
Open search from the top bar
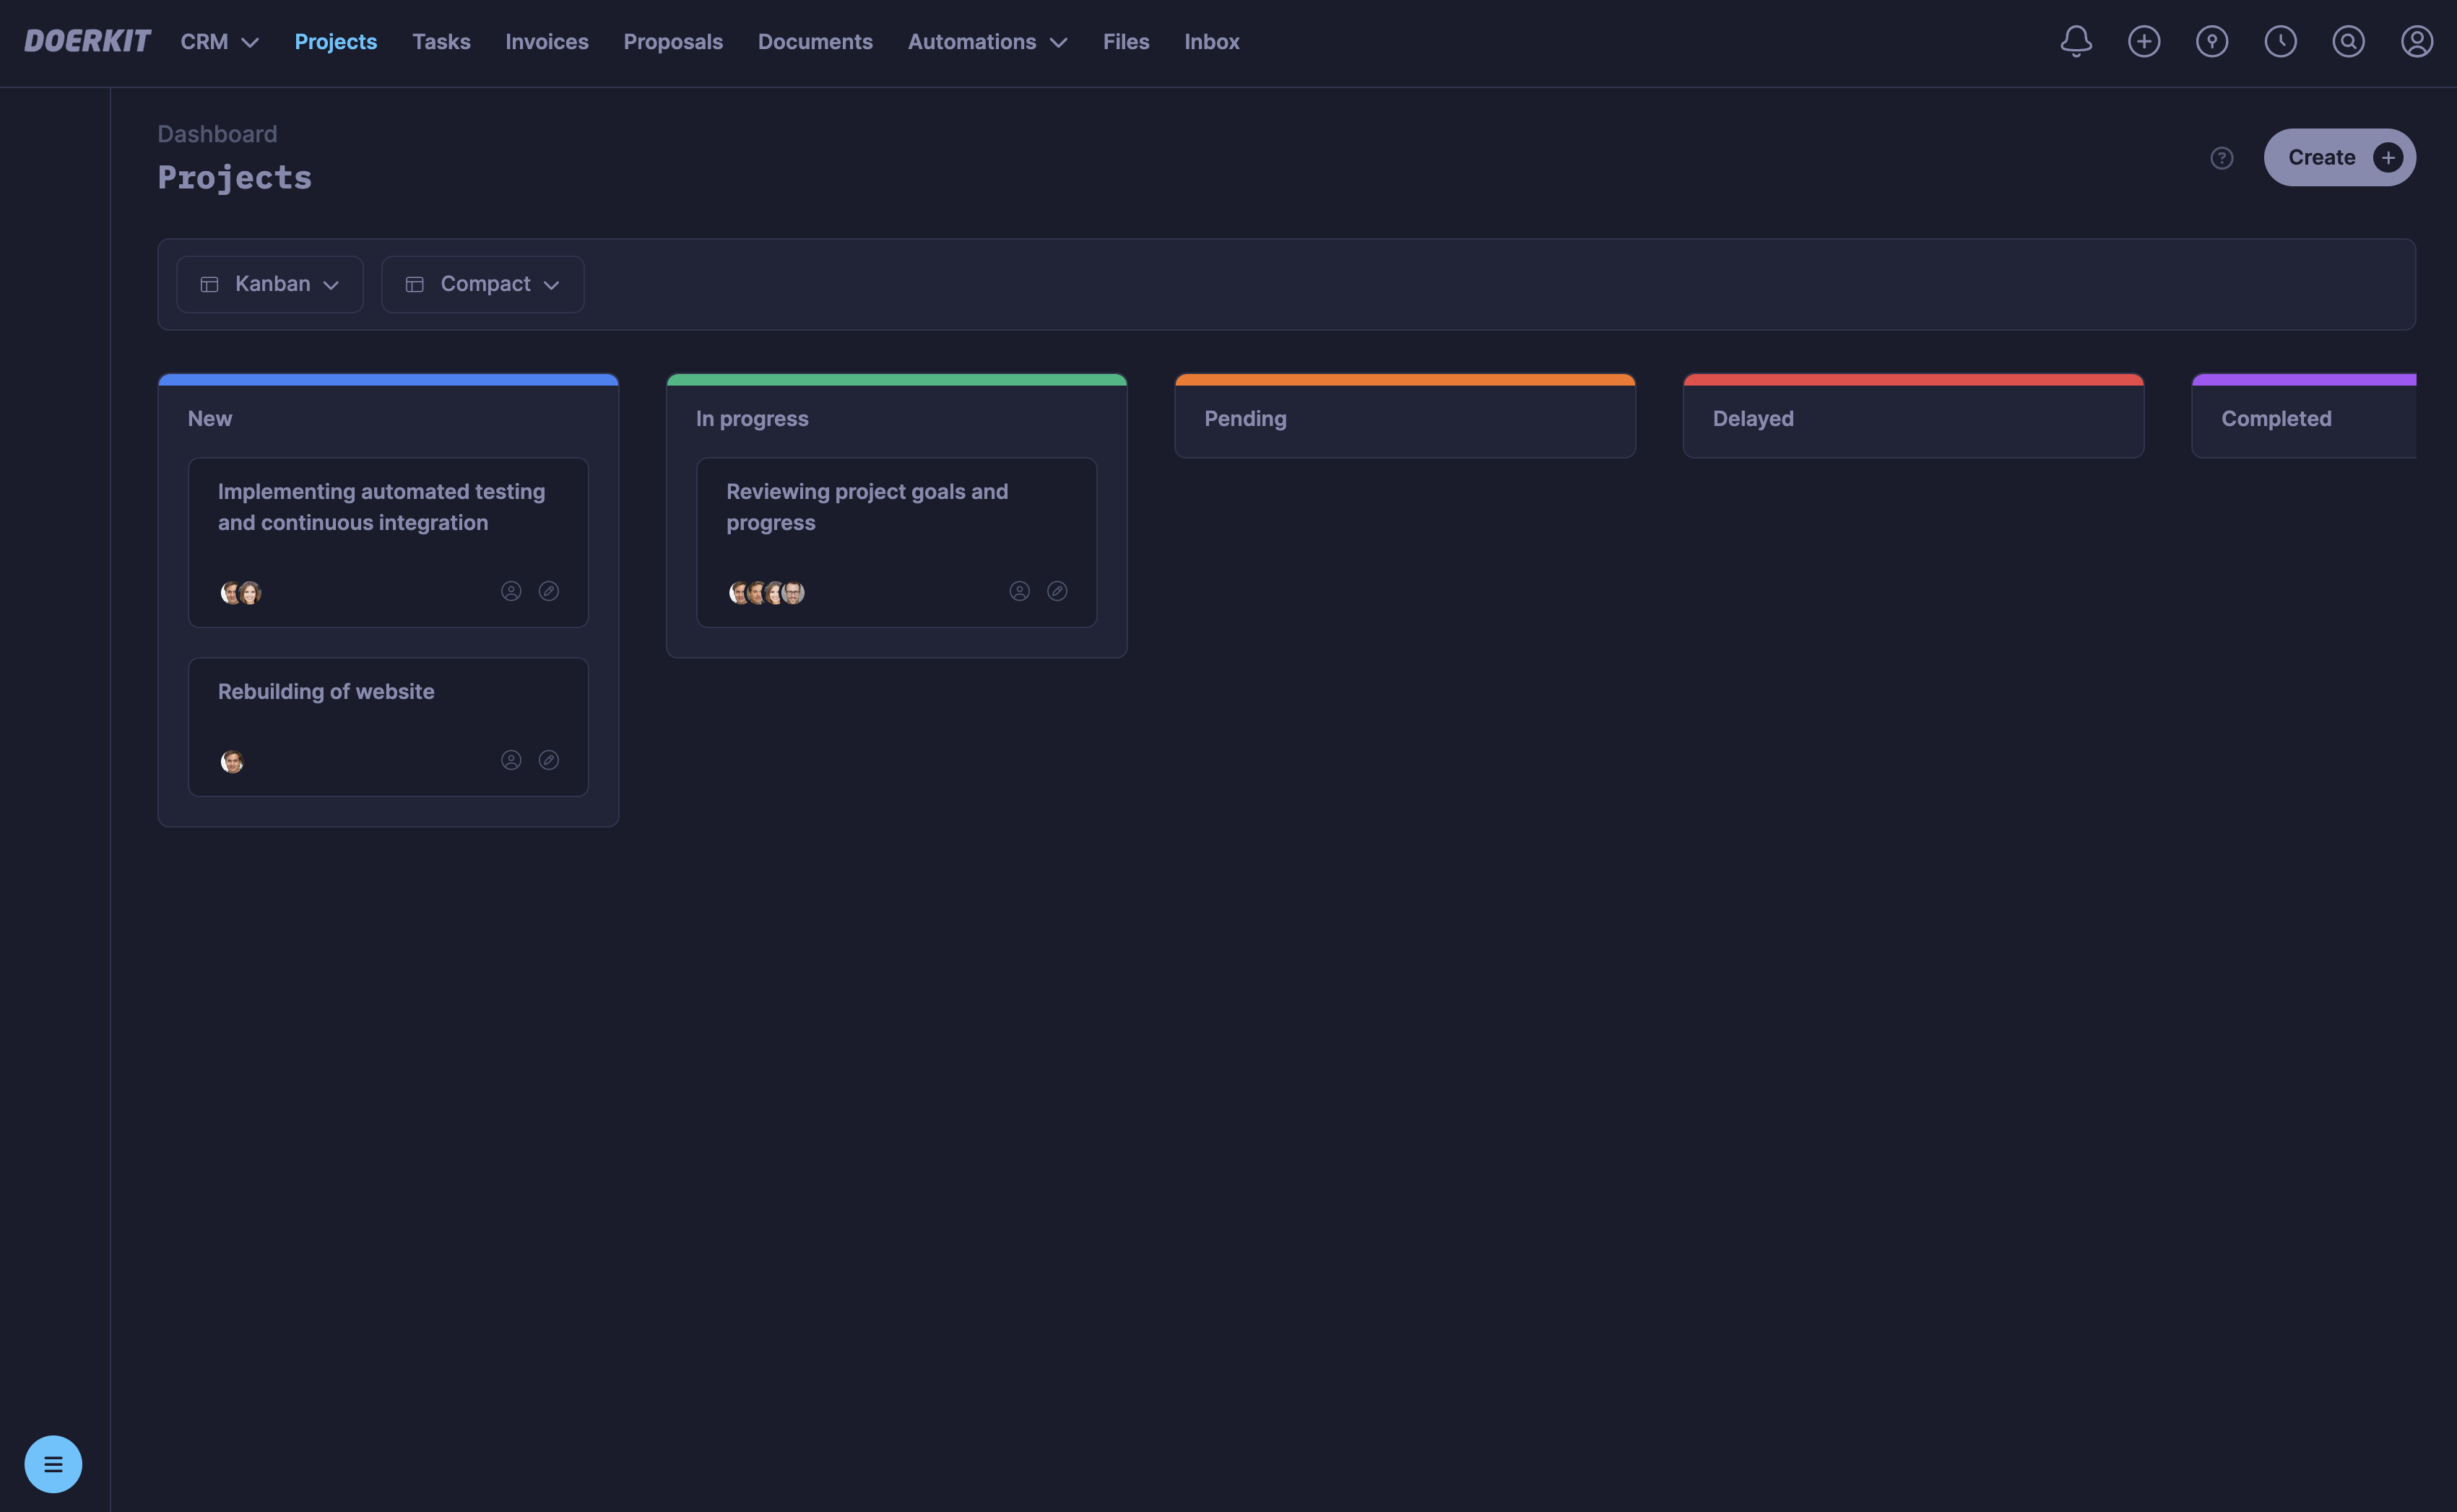click(x=2348, y=41)
